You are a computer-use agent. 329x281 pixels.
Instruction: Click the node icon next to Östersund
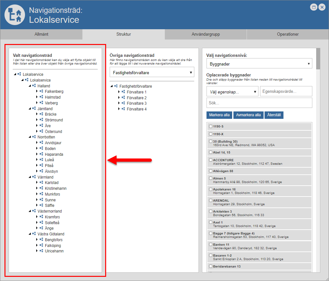tap(41, 131)
